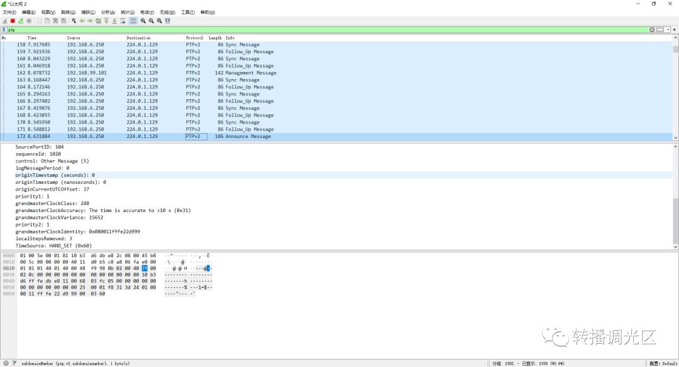This screenshot has height=367, width=679.
Task: Zoom in on packet text
Action: pyautogui.click(x=143, y=21)
